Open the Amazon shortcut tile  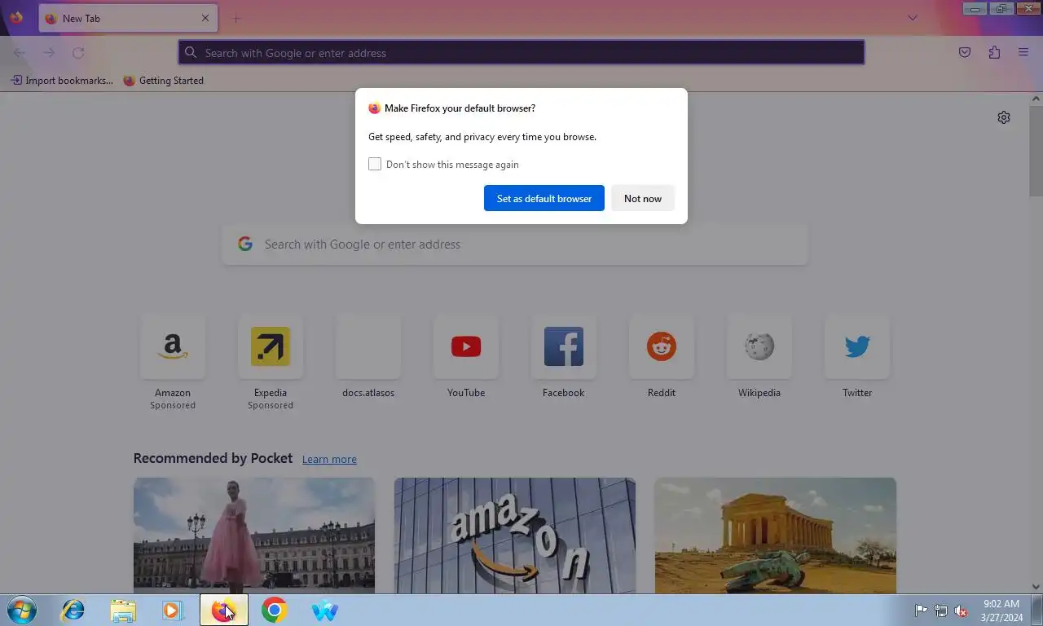[173, 347]
